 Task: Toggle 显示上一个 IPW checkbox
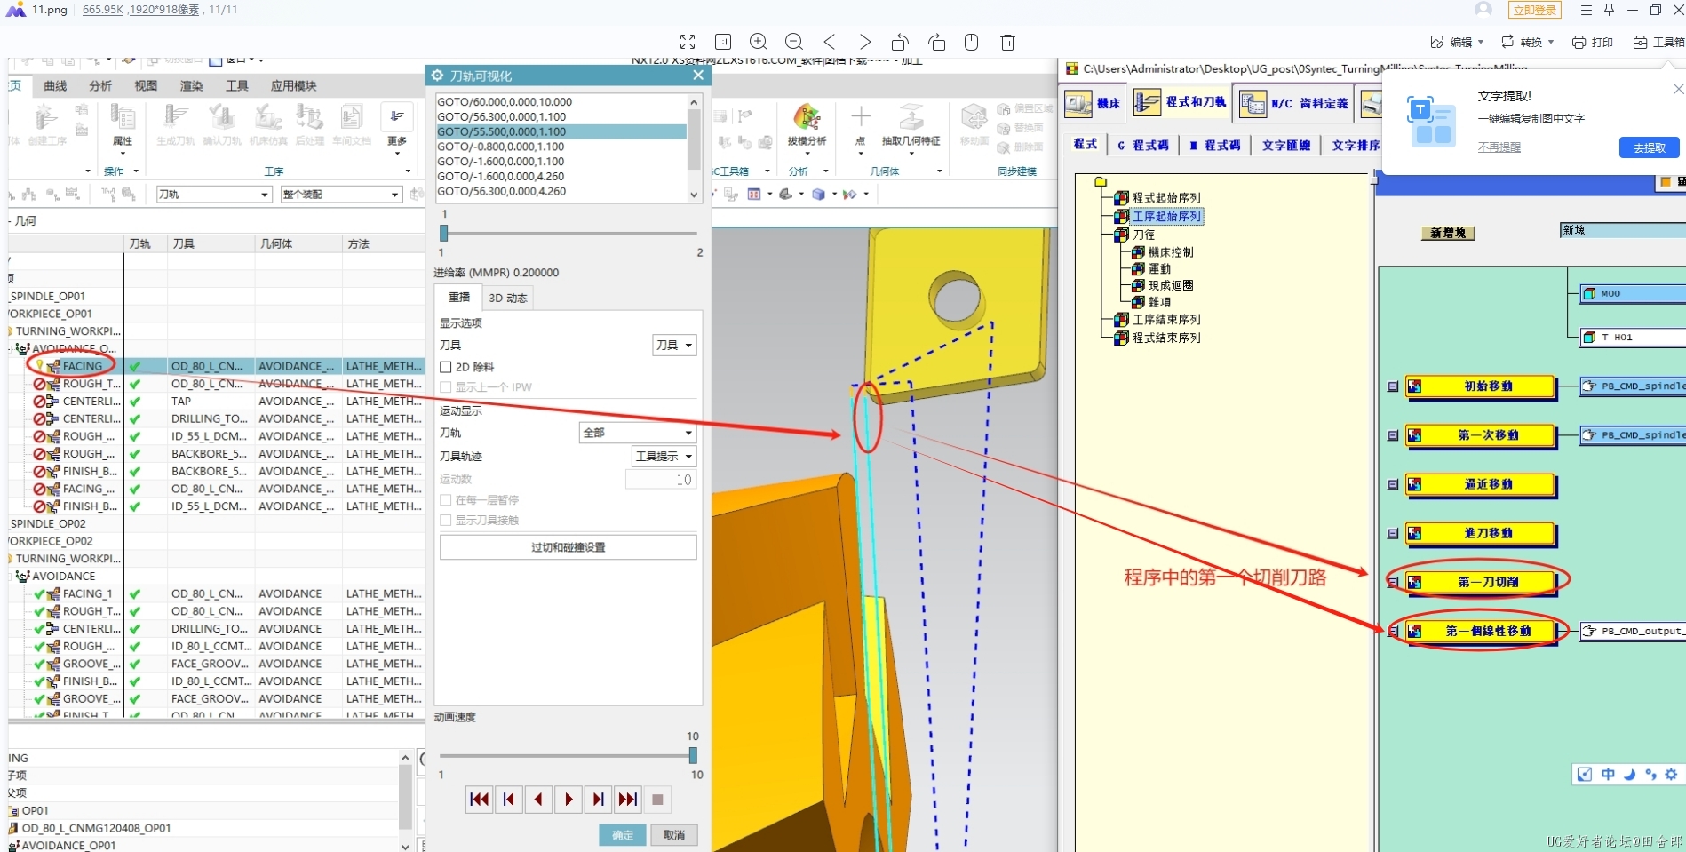pos(446,387)
